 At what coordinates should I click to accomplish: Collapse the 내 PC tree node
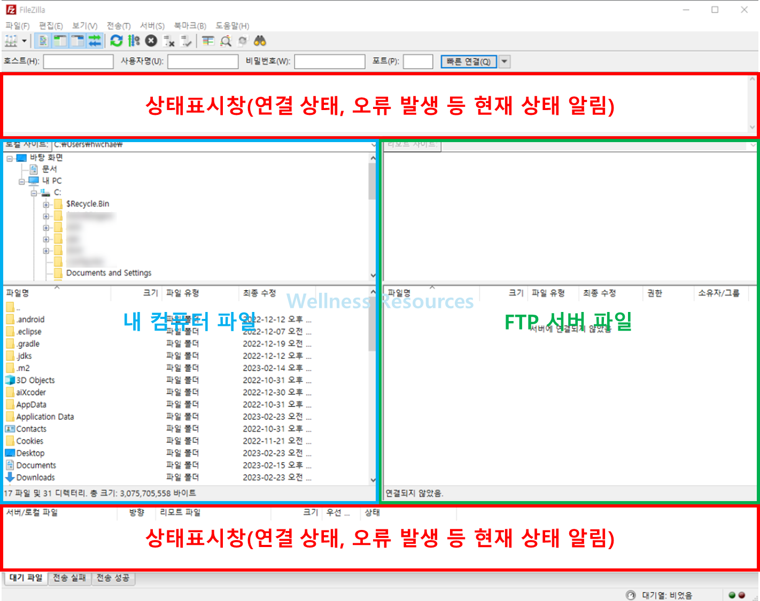pos(22,181)
